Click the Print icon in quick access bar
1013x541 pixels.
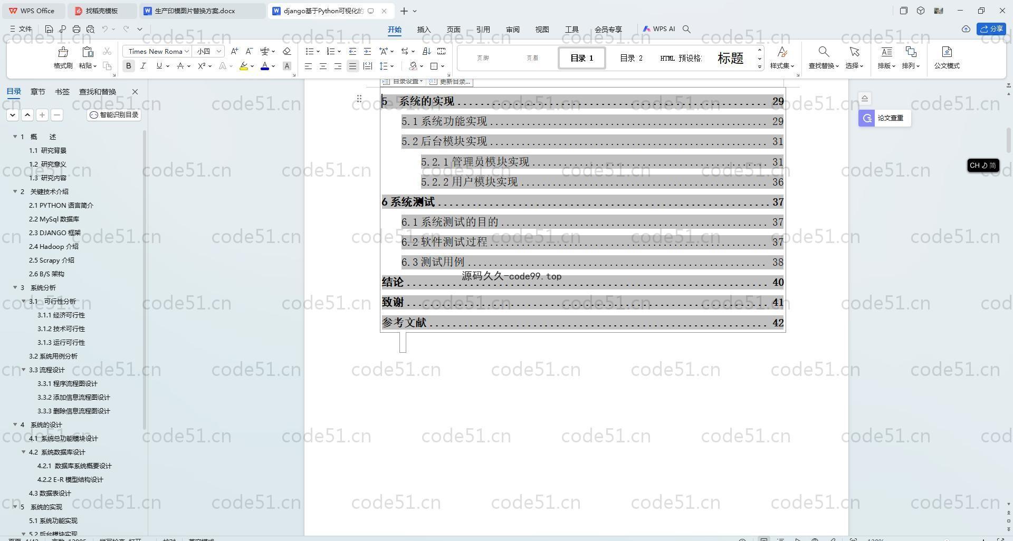(x=77, y=29)
